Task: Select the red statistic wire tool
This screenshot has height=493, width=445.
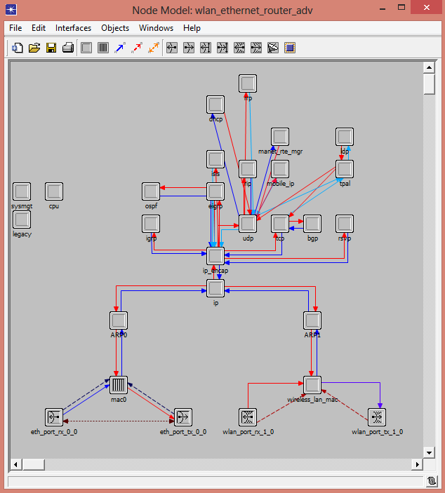Action: pos(137,48)
